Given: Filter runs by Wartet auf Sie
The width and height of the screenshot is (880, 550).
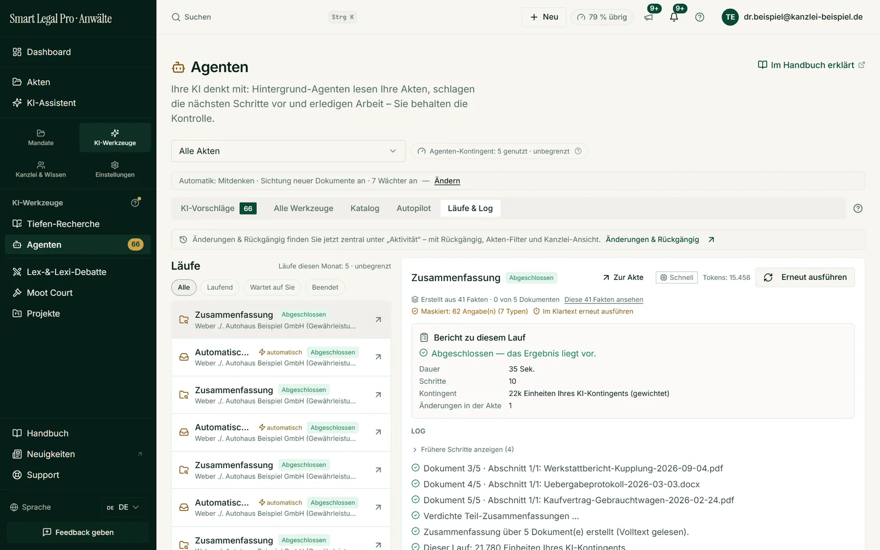Looking at the screenshot, I should click(x=272, y=288).
